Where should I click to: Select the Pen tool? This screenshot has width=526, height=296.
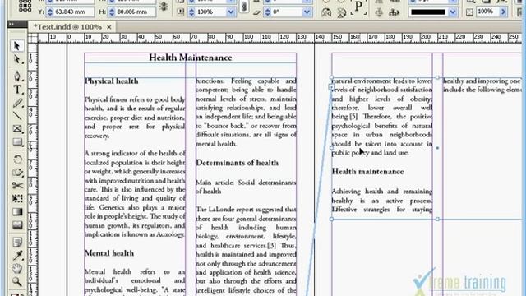16,76
